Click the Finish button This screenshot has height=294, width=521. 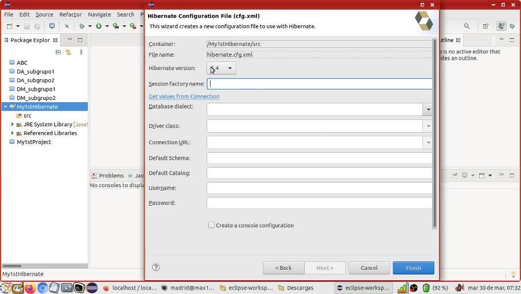click(x=413, y=268)
